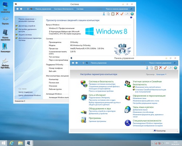The image size is (182, 146).
Task: Click the Copy icon in Control Panel window toolbar
Action: [151, 68]
